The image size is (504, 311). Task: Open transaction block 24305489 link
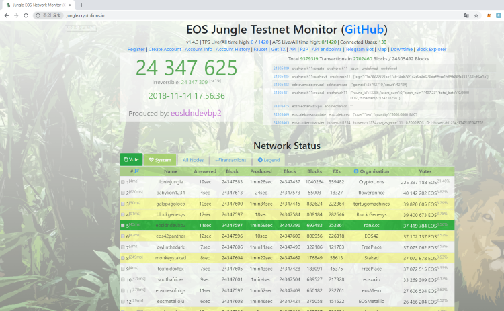point(281,69)
